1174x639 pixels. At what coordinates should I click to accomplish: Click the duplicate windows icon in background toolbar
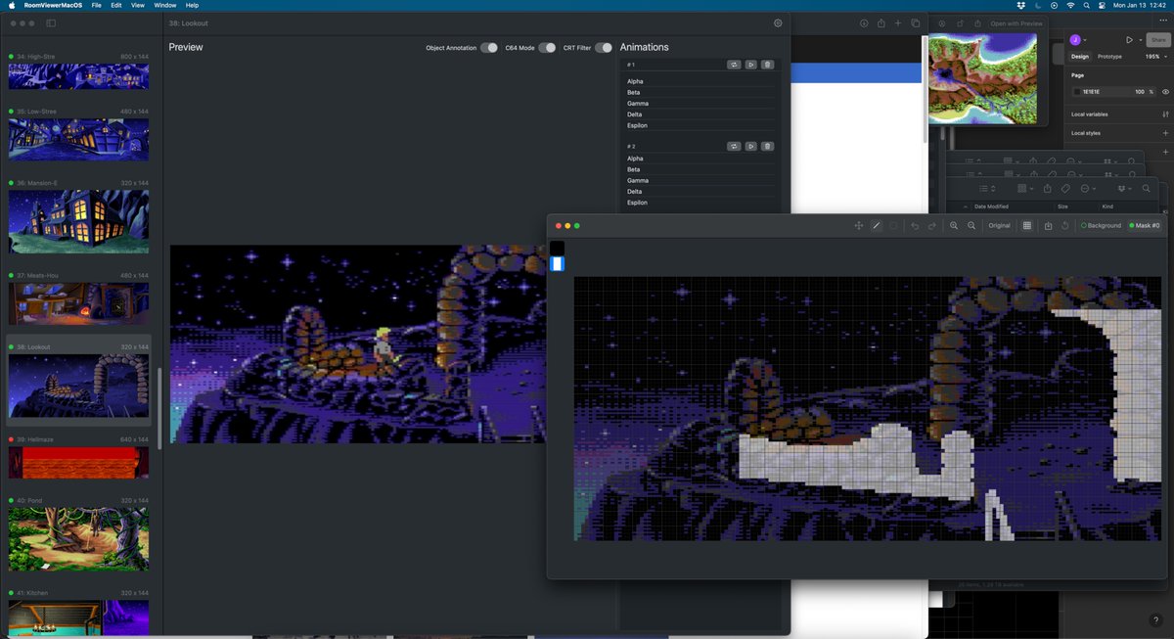[x=915, y=23]
